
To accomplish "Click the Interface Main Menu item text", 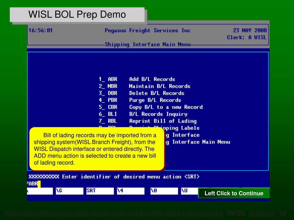I will [x=201, y=142].
